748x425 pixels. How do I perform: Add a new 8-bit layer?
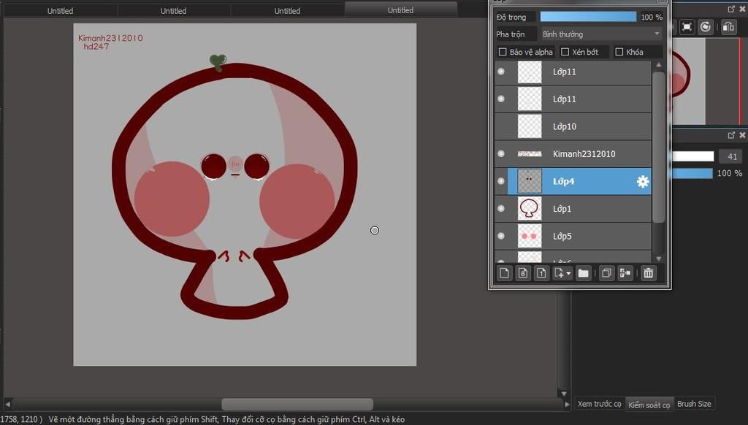(x=523, y=273)
